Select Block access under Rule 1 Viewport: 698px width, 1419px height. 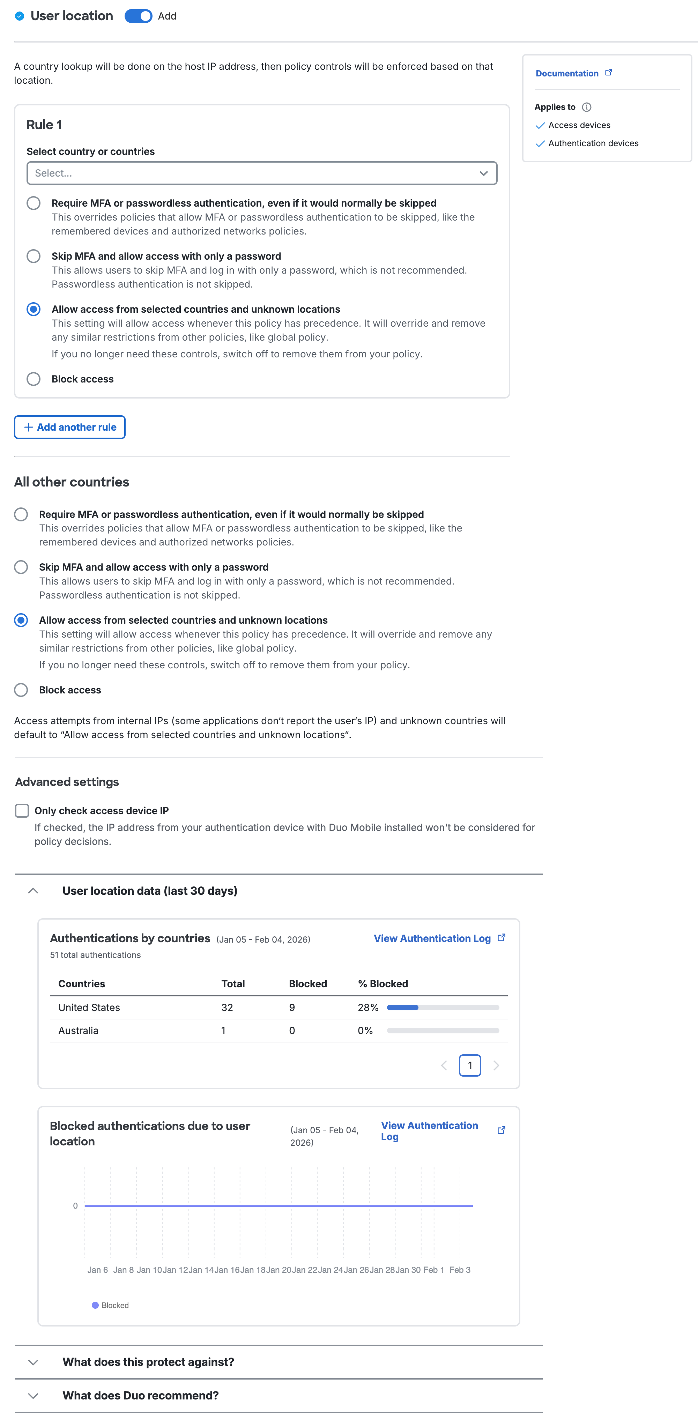point(34,378)
